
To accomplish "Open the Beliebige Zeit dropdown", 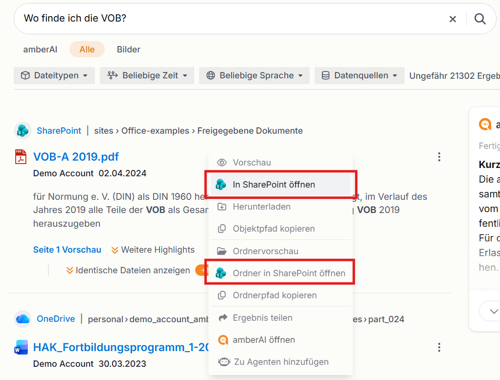I will pyautogui.click(x=147, y=75).
